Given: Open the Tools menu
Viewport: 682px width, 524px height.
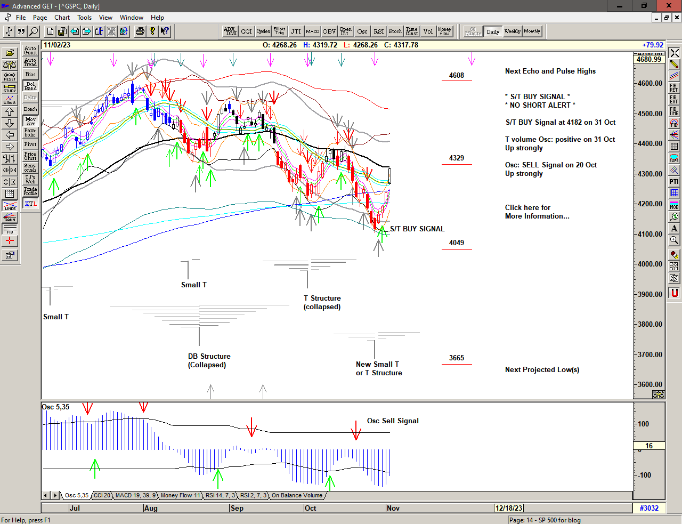Looking at the screenshot, I should tap(84, 18).
